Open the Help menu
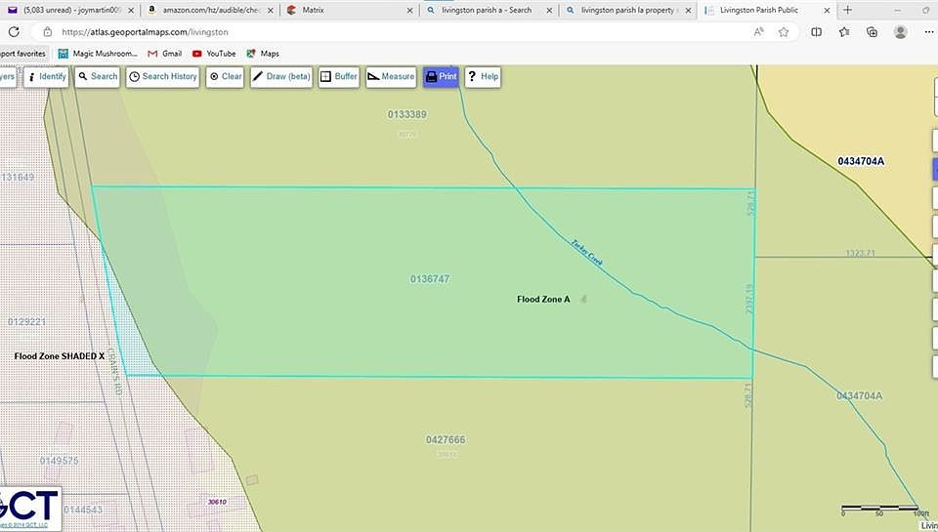 pos(483,76)
